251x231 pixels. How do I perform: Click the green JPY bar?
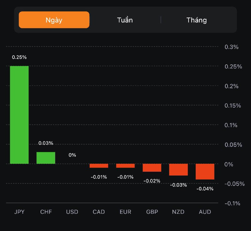(19, 115)
